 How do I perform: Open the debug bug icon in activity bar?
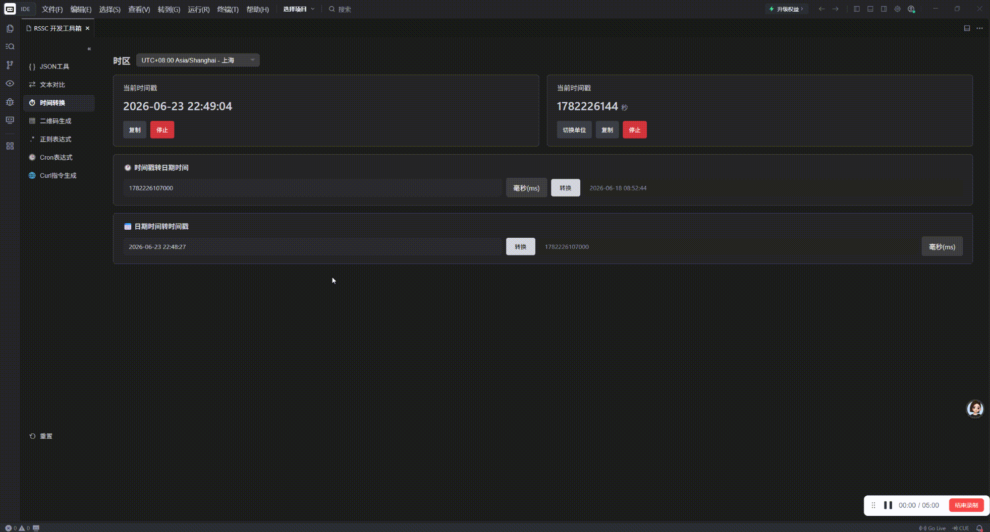pyautogui.click(x=10, y=102)
